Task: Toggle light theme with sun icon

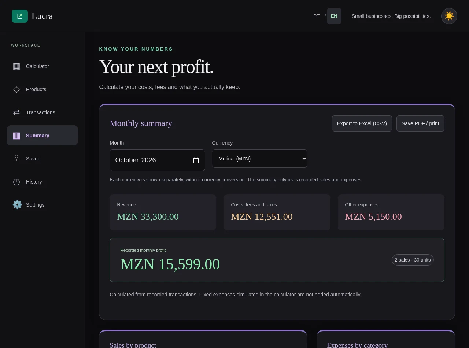Action: (449, 16)
